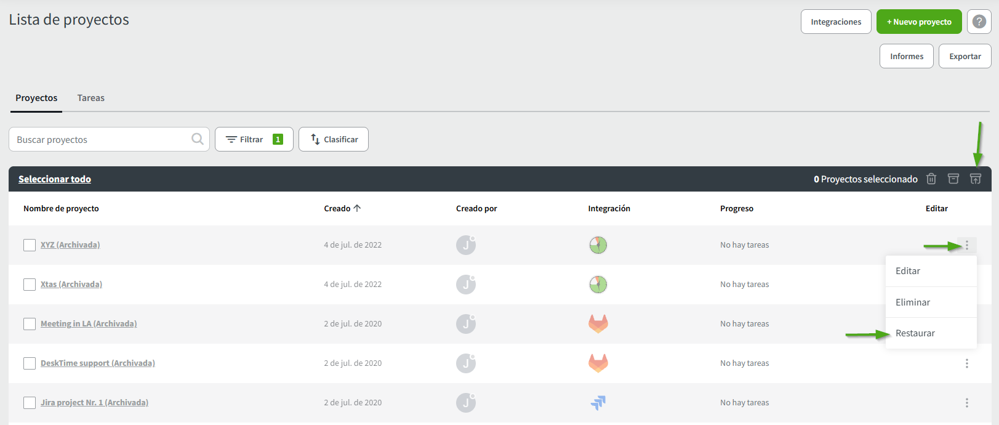Choose Restaurar from the context menu

[x=915, y=333]
